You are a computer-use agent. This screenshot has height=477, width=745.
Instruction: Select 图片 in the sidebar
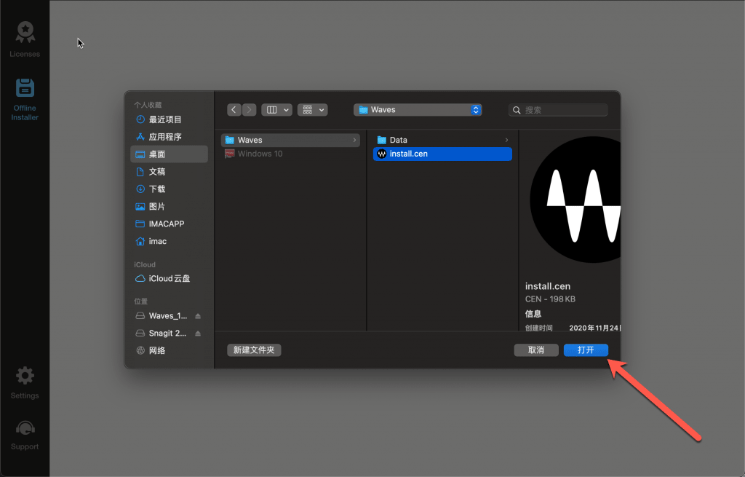pos(169,206)
